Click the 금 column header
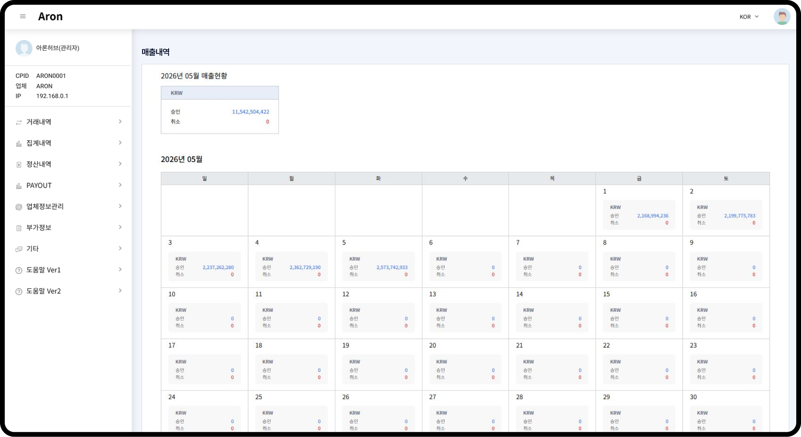801x437 pixels. tap(639, 179)
